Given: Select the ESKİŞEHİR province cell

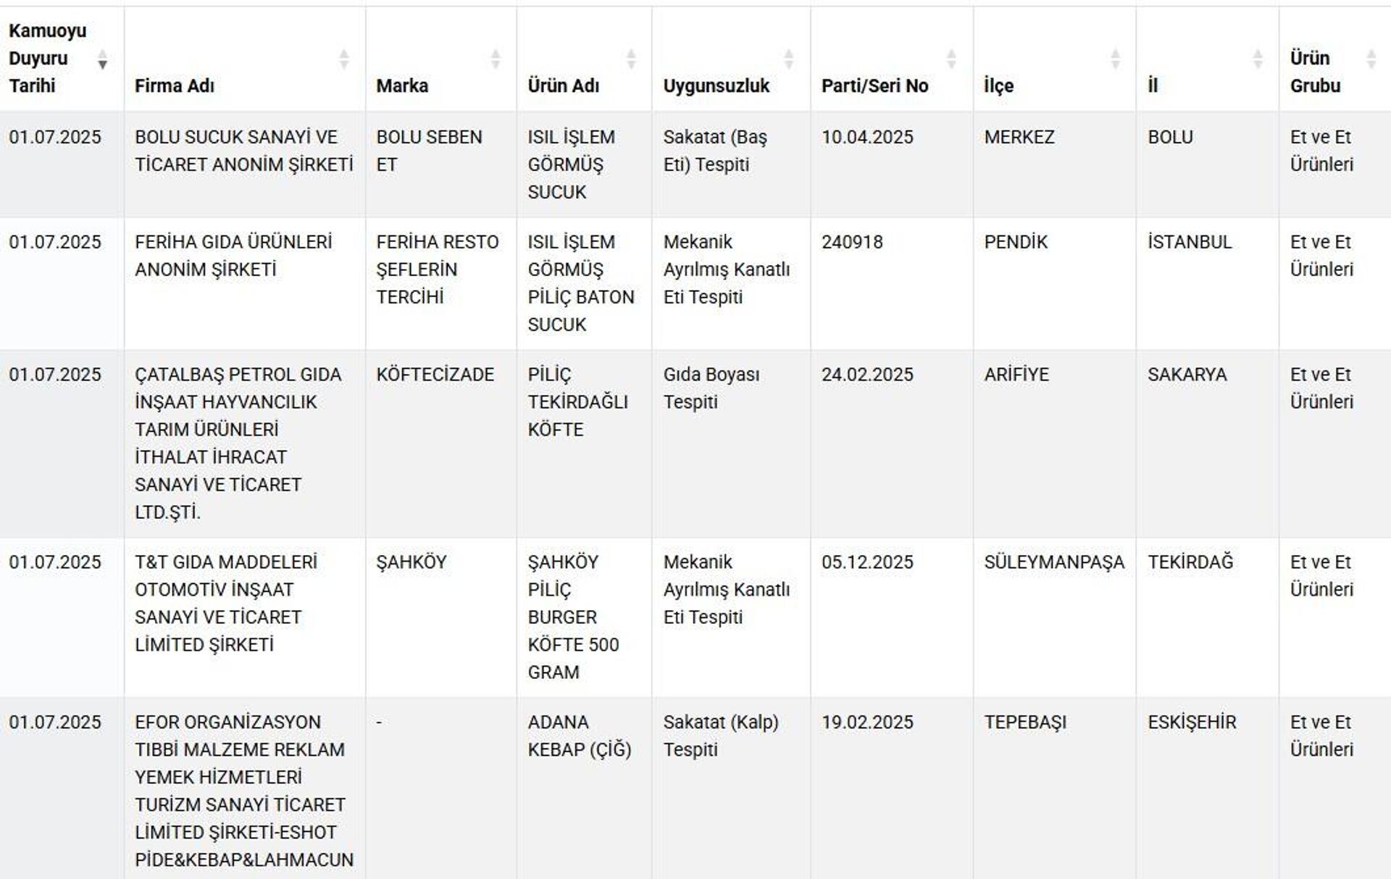Looking at the screenshot, I should point(1192,722).
